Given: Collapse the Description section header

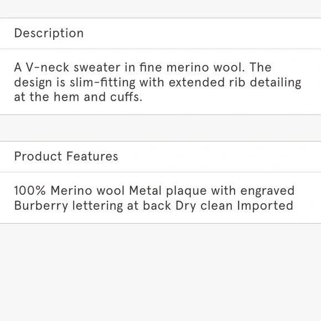Looking at the screenshot, I should pyautogui.click(x=161, y=33).
